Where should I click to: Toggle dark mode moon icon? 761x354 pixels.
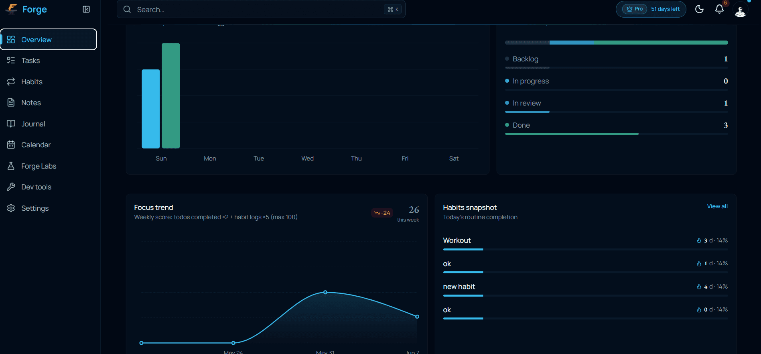[x=699, y=9]
